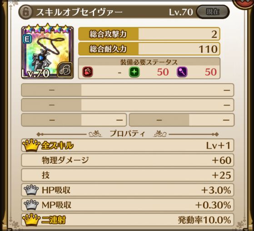The width and height of the screenshot is (254, 231).
Task: Click the 現在 button
Action: click(213, 12)
